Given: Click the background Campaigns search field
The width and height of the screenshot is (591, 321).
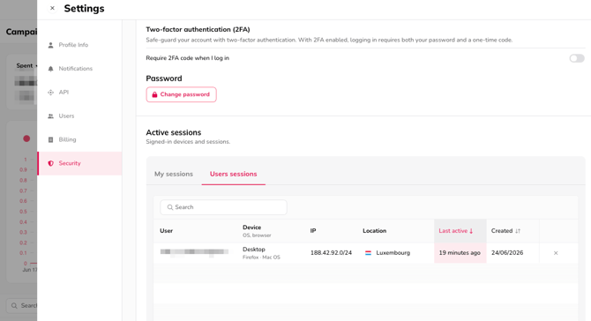Looking at the screenshot, I should pyautogui.click(x=22, y=305).
